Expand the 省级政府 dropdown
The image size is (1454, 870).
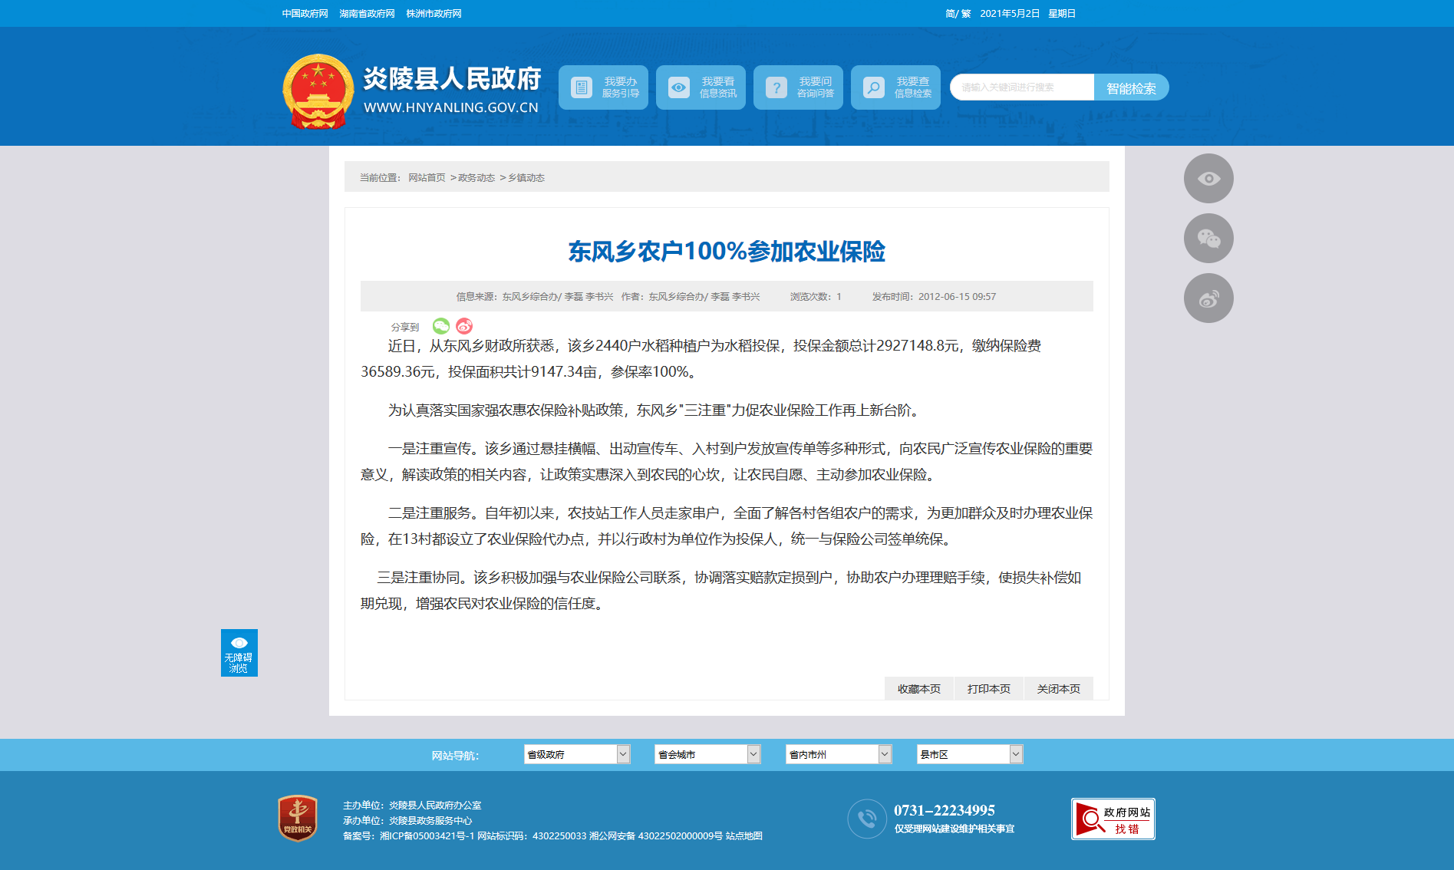577,754
